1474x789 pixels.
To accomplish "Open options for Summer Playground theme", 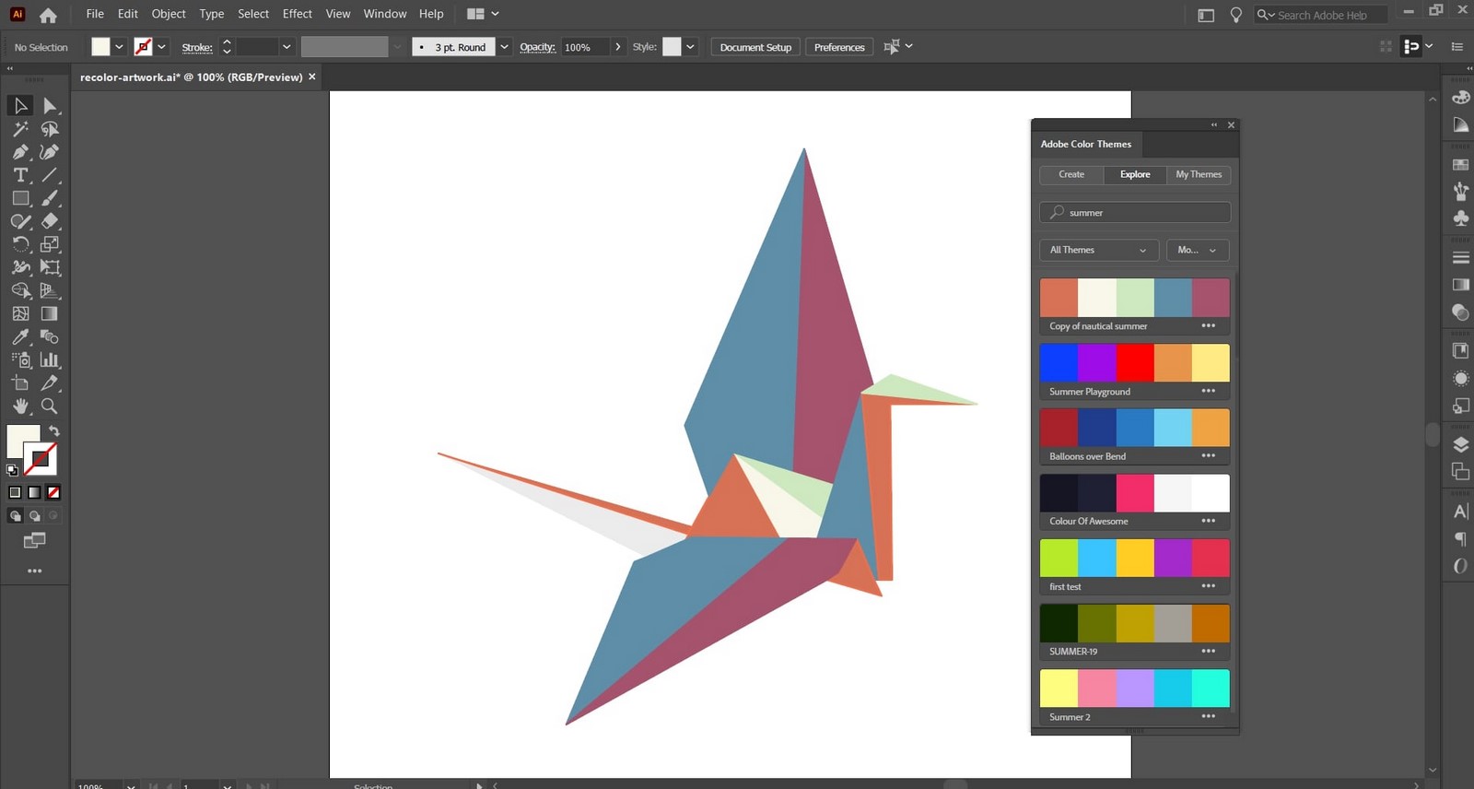I will click(x=1209, y=391).
